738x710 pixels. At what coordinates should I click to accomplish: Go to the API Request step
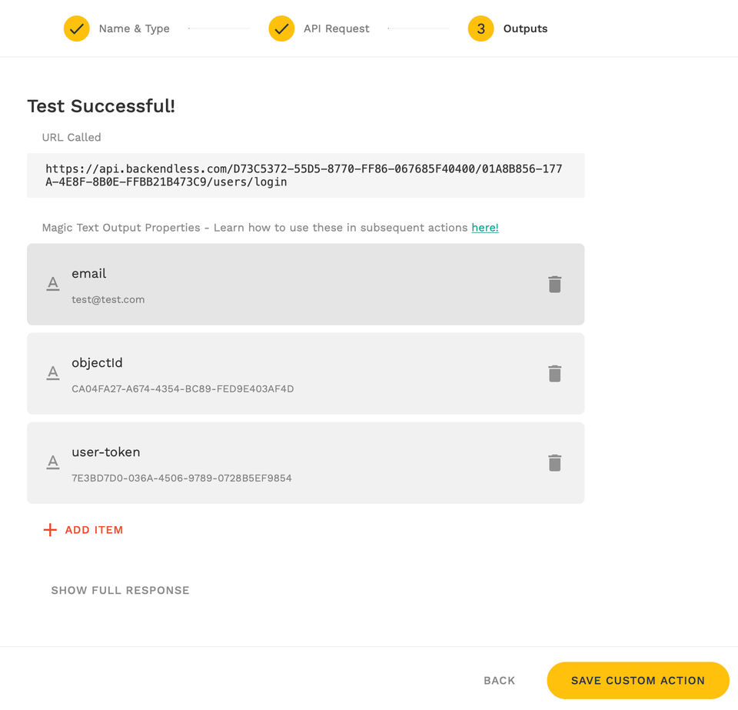point(336,28)
